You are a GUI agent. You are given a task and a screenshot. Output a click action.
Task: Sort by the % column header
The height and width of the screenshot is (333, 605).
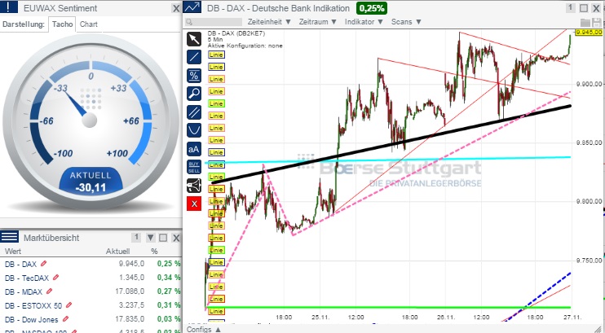click(x=154, y=252)
